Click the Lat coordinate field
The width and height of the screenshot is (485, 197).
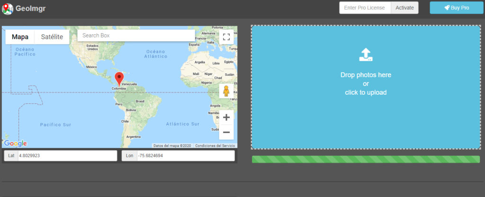pyautogui.click(x=67, y=156)
